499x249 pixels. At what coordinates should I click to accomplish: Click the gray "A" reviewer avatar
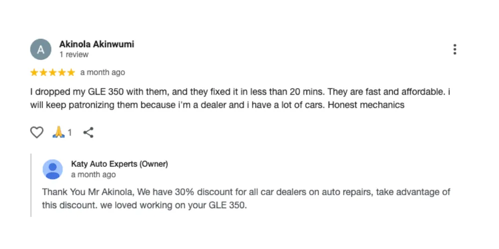click(x=41, y=49)
